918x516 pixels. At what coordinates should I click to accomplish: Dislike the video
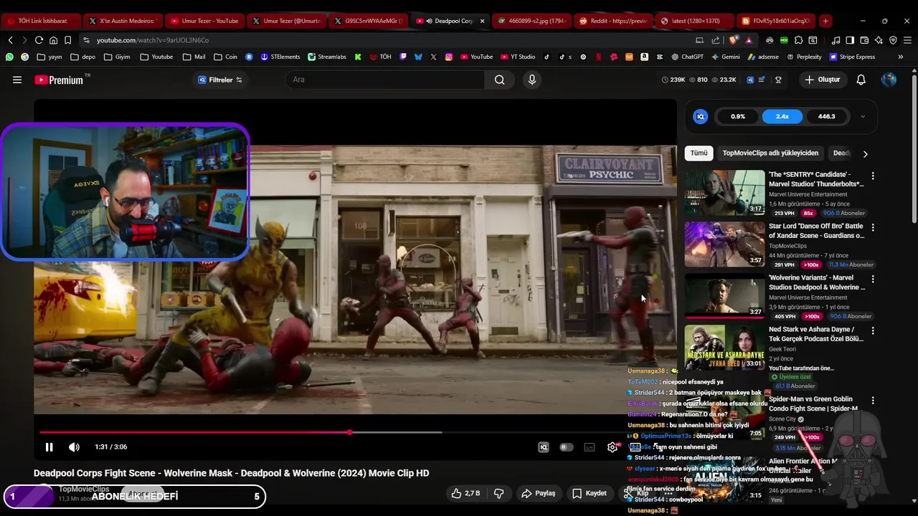click(499, 493)
